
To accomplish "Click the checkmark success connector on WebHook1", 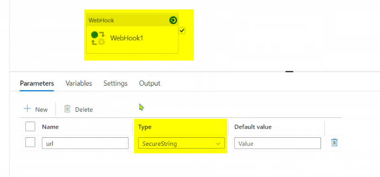I will 182,31.
